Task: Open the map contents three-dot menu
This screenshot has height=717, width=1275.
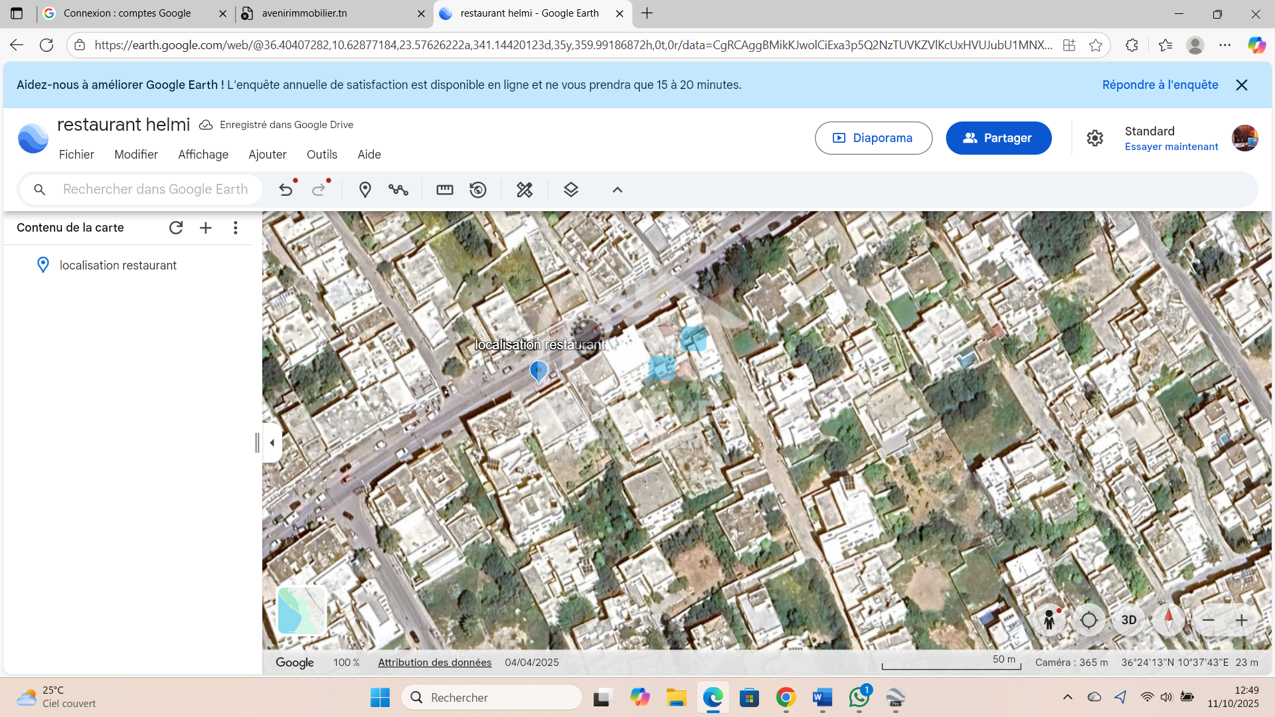Action: (x=235, y=228)
